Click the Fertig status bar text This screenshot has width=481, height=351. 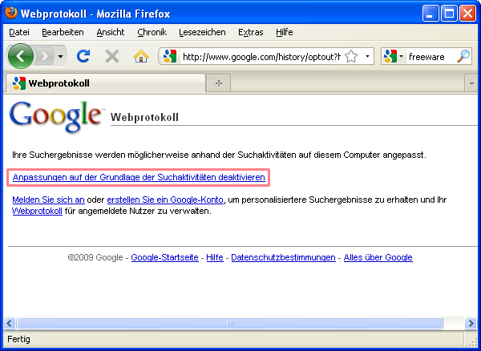pyautogui.click(x=18, y=339)
